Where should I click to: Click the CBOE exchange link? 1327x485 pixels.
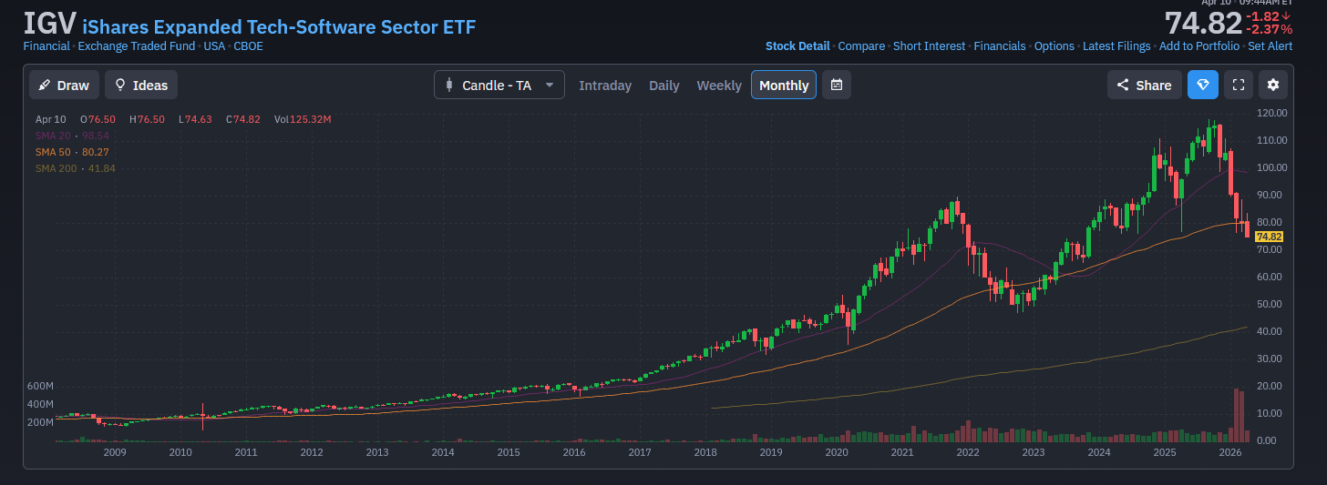(x=248, y=46)
